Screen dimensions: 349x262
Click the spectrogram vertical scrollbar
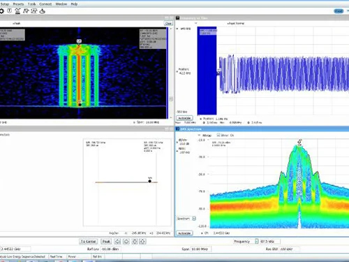tap(171, 73)
